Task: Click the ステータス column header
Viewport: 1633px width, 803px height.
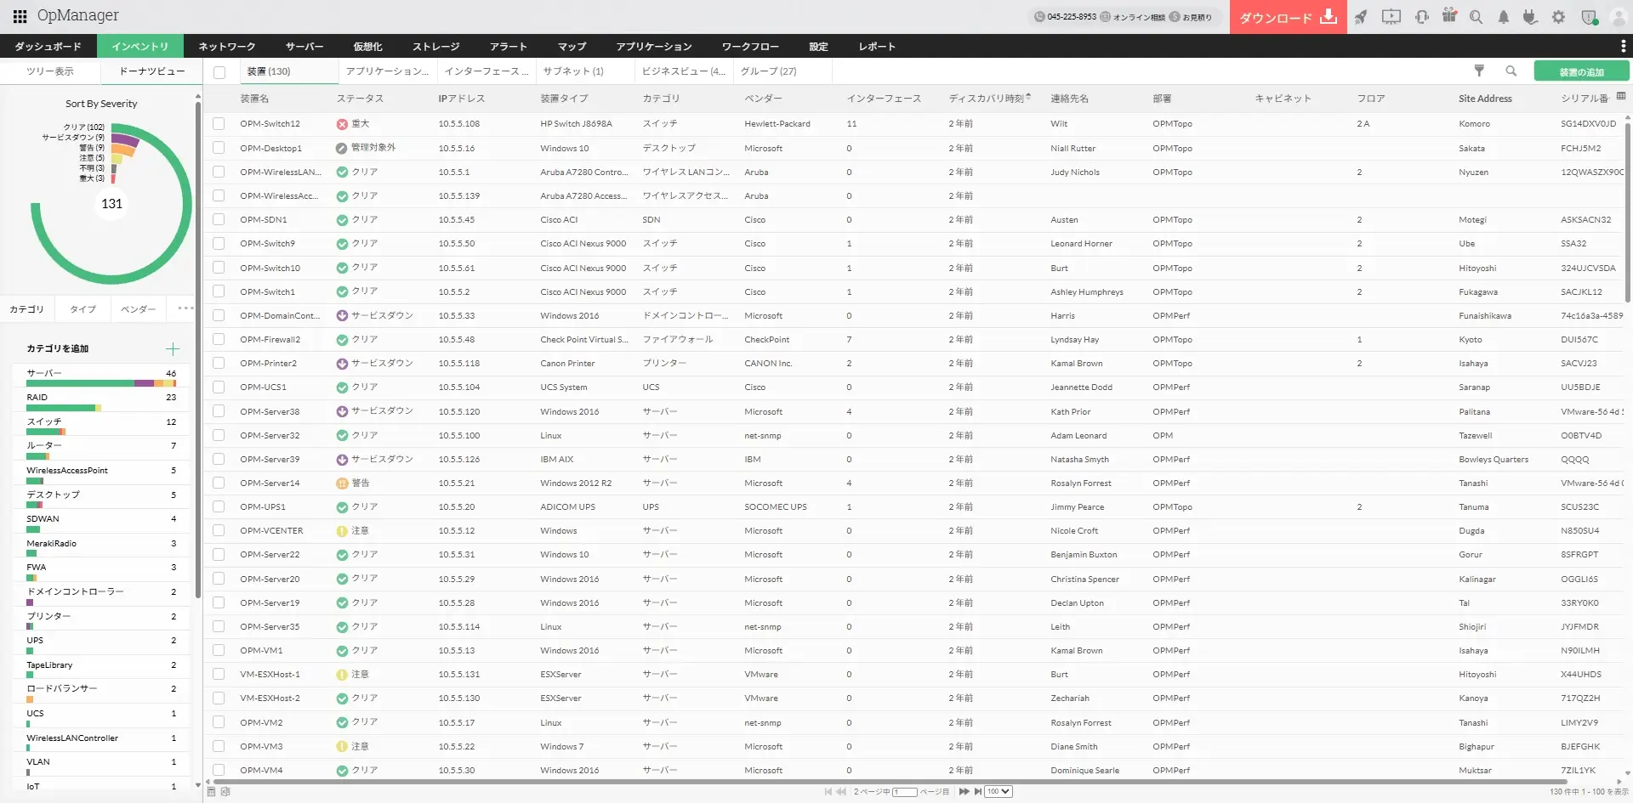Action: click(360, 99)
